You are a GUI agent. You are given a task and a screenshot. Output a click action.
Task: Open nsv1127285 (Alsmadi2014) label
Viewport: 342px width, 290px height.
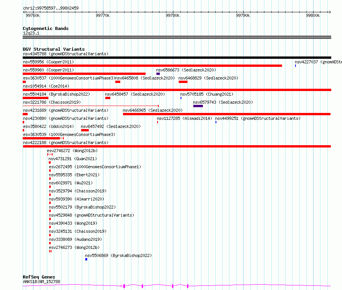coord(184,118)
